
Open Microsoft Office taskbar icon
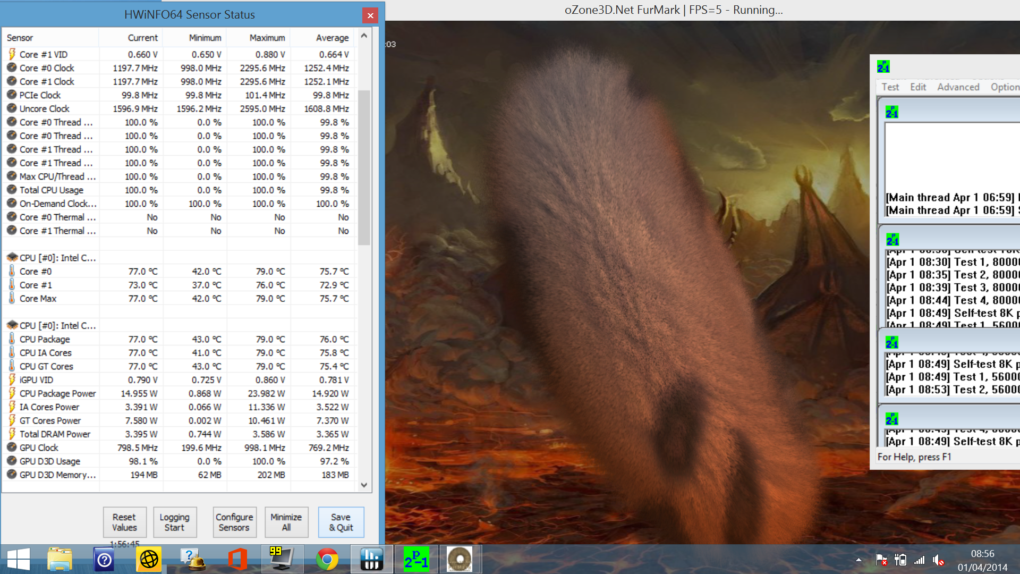tap(237, 559)
